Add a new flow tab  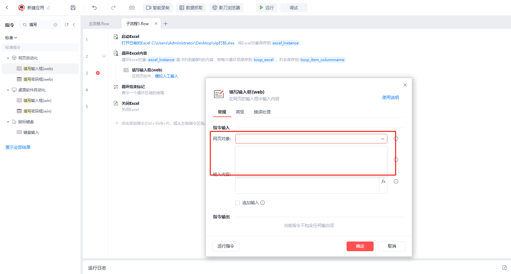click(166, 23)
